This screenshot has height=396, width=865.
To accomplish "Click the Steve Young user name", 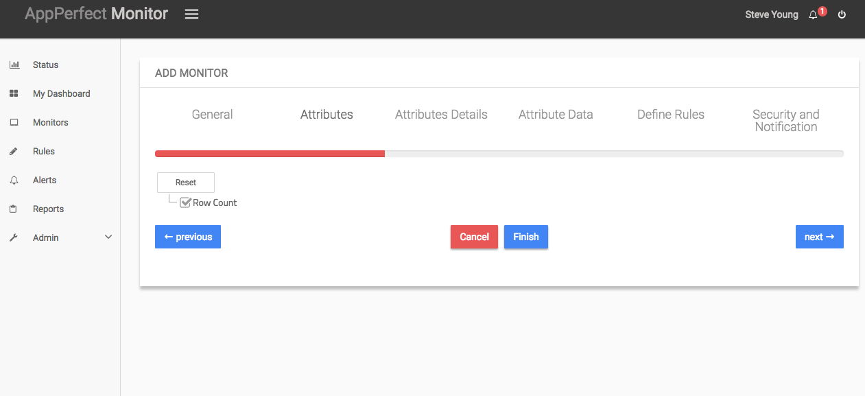I will coord(772,14).
